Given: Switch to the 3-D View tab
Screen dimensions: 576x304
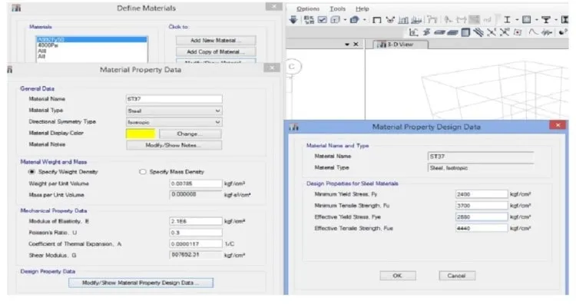Looking at the screenshot, I should click(400, 45).
